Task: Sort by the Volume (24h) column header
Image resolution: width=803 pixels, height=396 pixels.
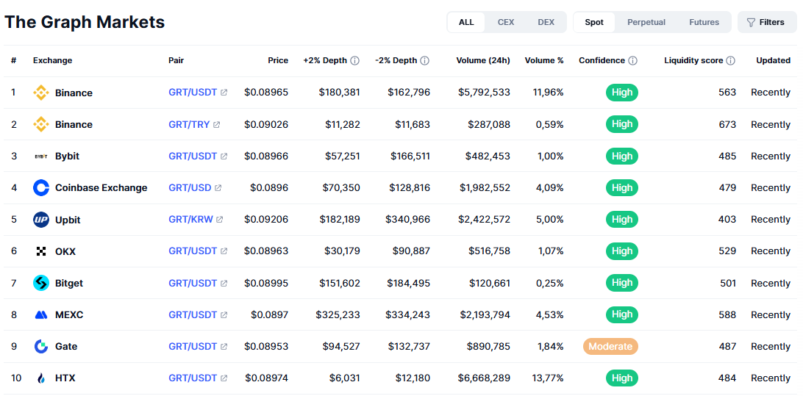Action: 483,60
